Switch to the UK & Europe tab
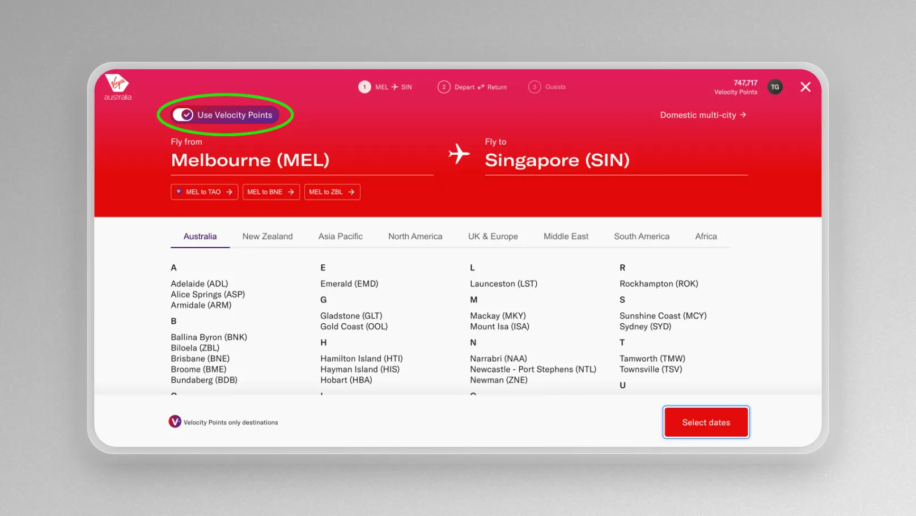This screenshot has width=916, height=516. click(x=493, y=236)
